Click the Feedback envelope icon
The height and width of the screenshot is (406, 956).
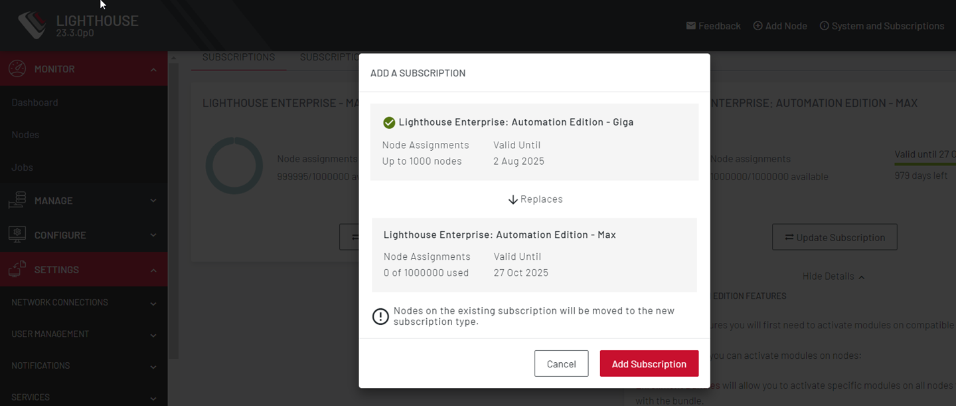[691, 26]
